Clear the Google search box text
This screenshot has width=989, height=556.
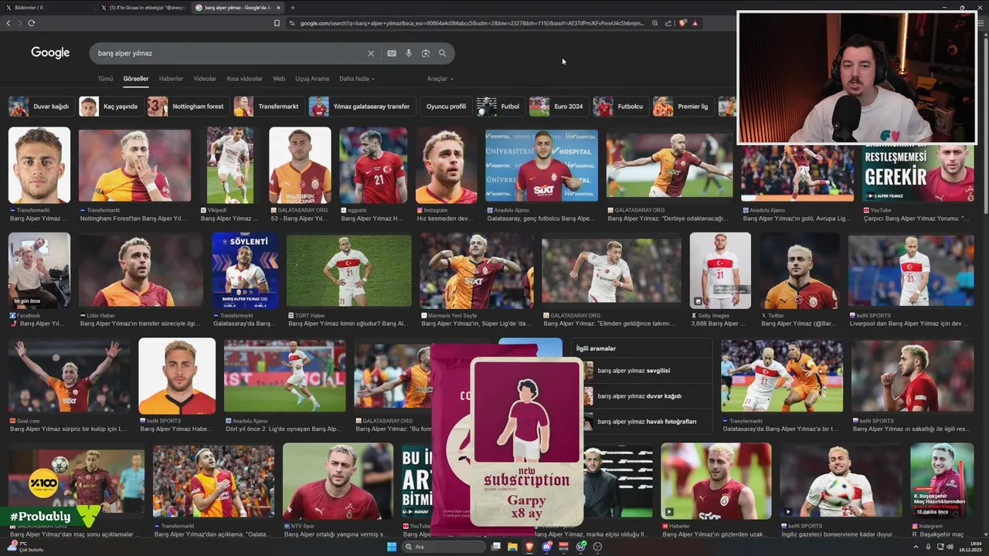pyautogui.click(x=371, y=53)
